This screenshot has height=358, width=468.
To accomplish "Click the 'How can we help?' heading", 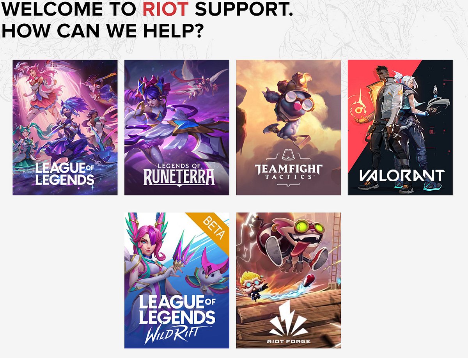I will pyautogui.click(x=102, y=30).
